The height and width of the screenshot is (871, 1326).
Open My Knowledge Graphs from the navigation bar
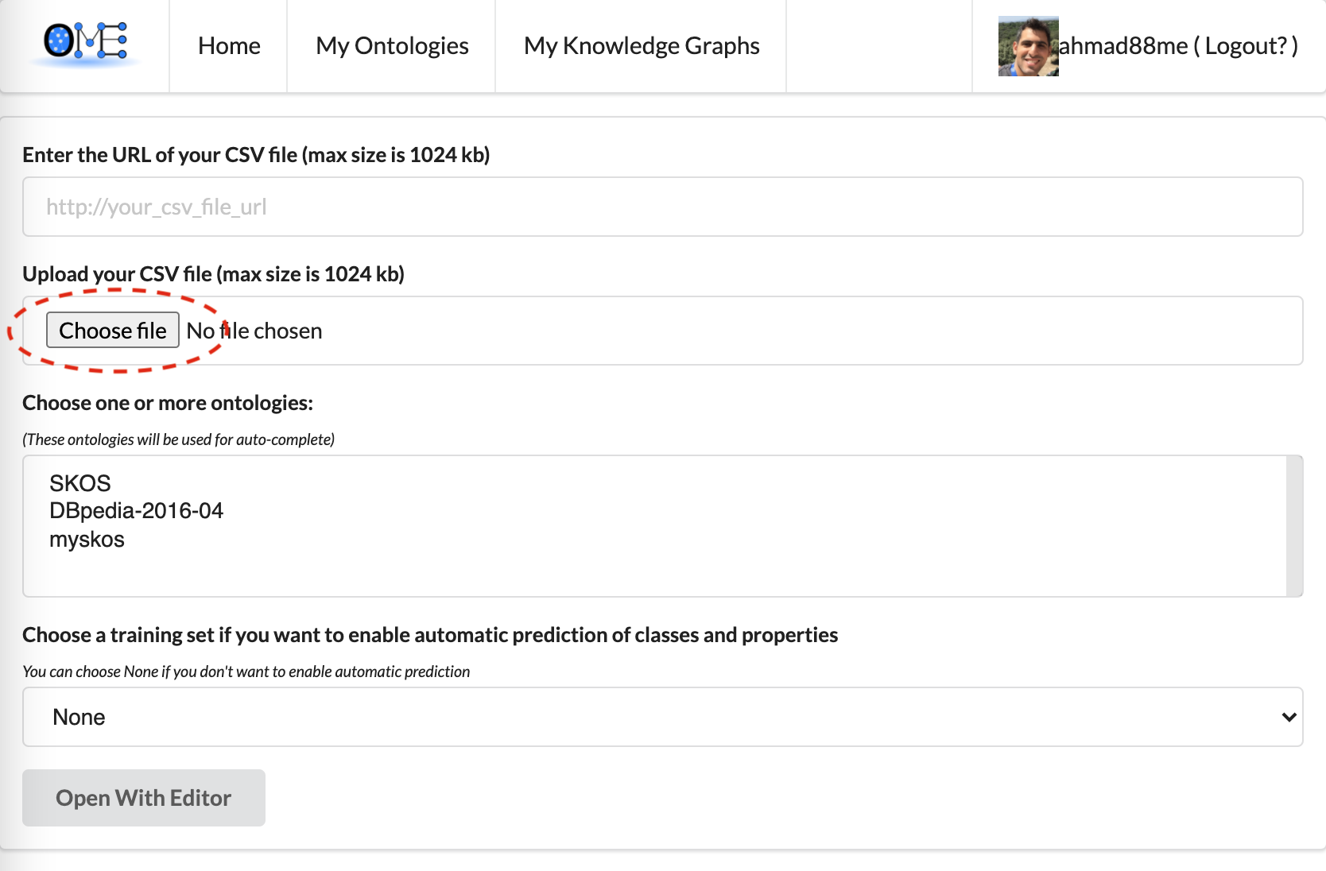[642, 46]
